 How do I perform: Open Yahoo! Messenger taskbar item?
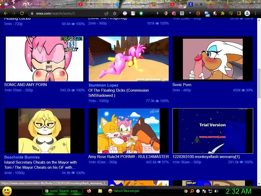point(126,191)
